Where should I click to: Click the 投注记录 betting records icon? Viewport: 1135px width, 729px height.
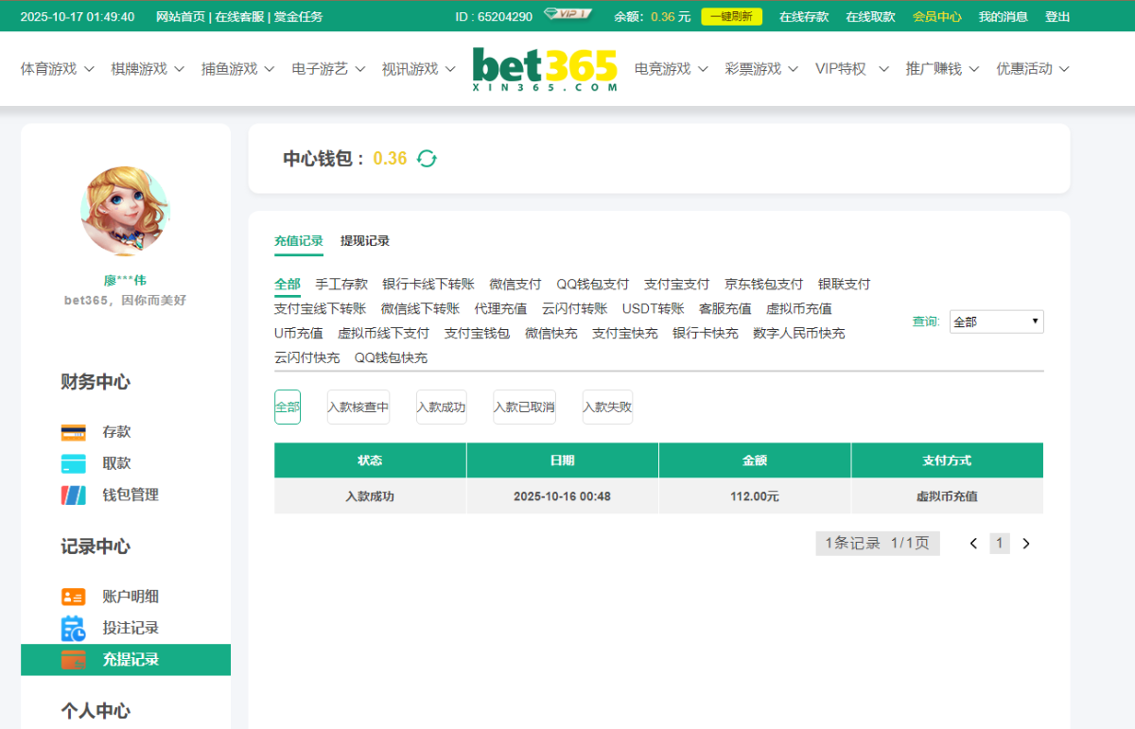(x=74, y=628)
